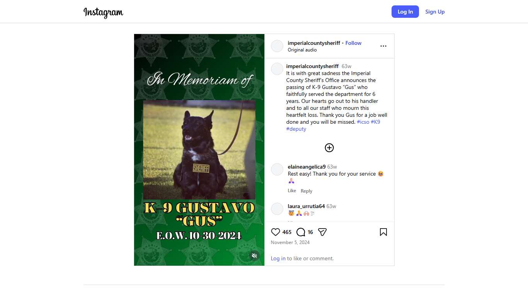Open the #icso hashtag
The height and width of the screenshot is (297, 528).
click(x=363, y=122)
